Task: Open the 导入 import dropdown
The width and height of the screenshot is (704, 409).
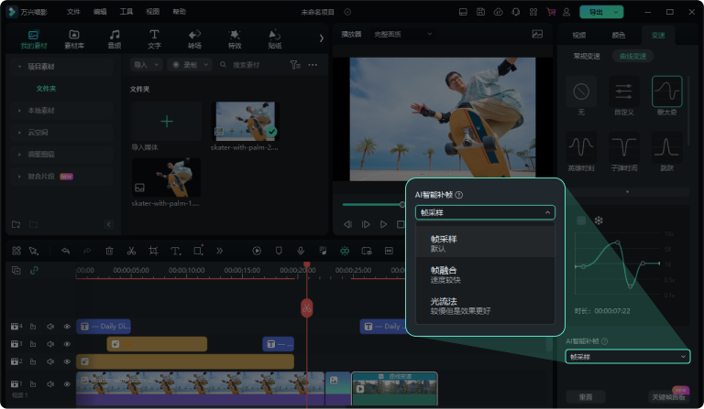Action: (146, 65)
